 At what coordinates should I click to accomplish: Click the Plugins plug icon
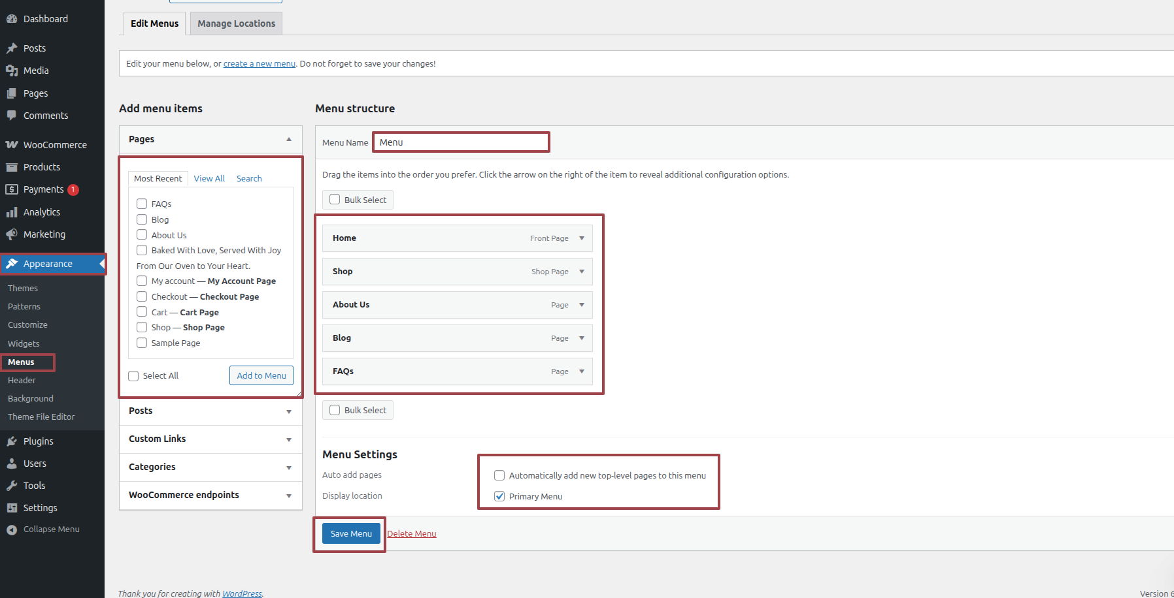tap(12, 441)
